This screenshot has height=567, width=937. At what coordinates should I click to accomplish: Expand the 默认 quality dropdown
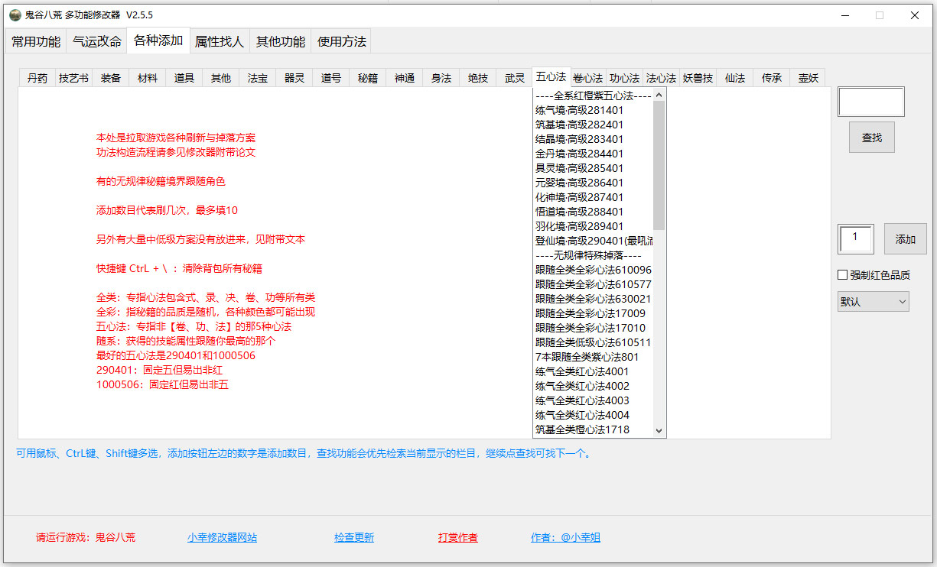coord(874,302)
